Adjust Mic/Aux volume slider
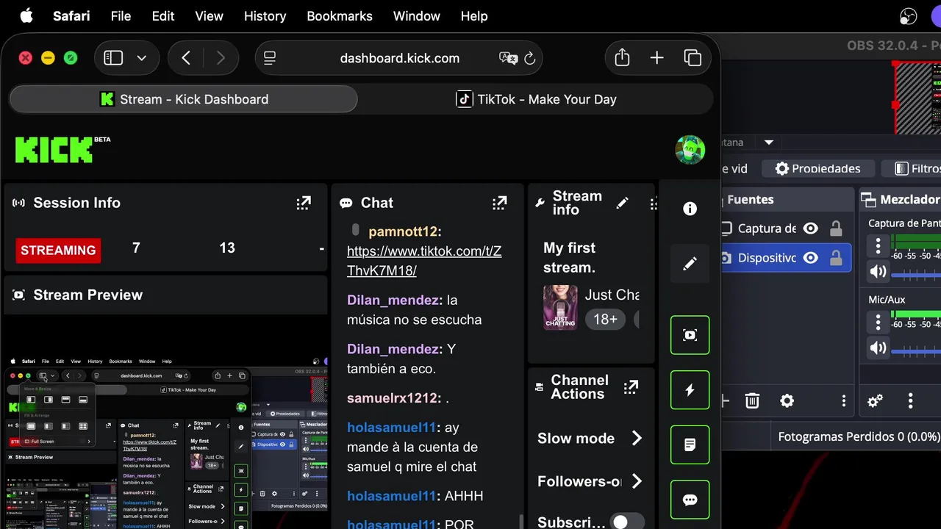 [x=916, y=350]
